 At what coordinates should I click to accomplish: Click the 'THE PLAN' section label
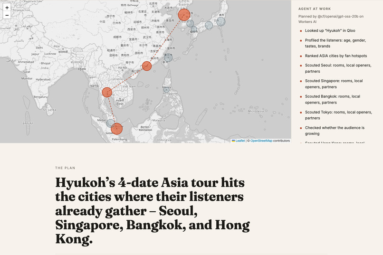pyautogui.click(x=65, y=168)
